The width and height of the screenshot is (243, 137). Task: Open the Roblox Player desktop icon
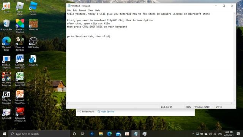coord(20,8)
